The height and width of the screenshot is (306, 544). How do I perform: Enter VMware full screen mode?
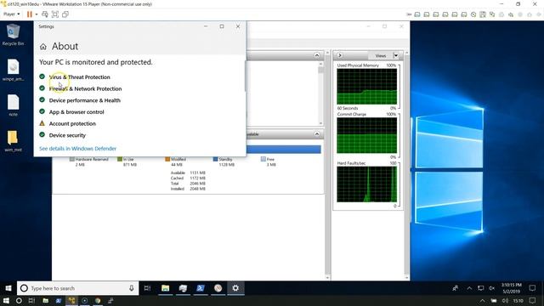point(54,14)
